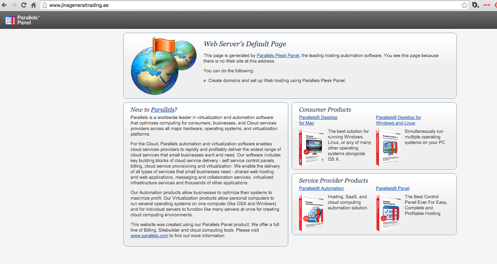Click the Parallels Panel logo

pos(22,20)
